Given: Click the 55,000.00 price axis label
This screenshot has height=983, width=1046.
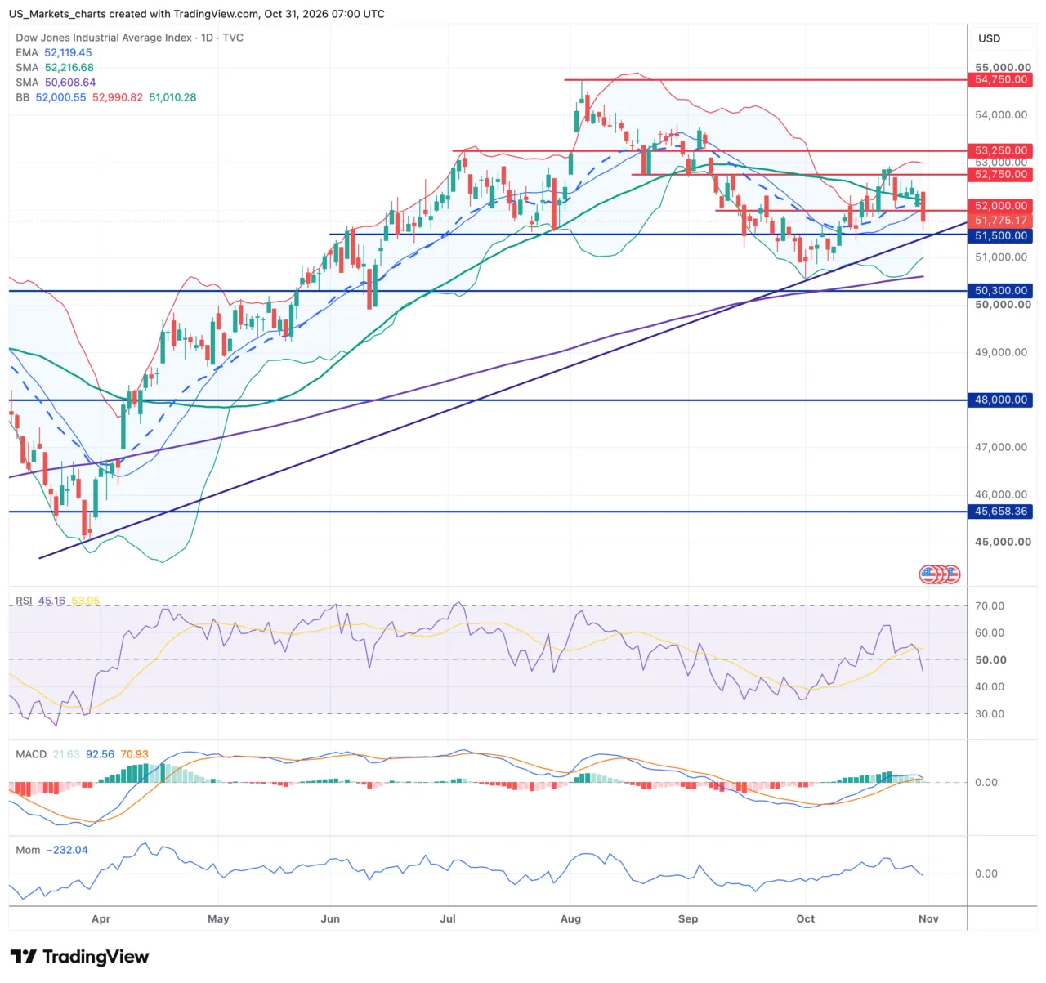Looking at the screenshot, I should [1003, 67].
